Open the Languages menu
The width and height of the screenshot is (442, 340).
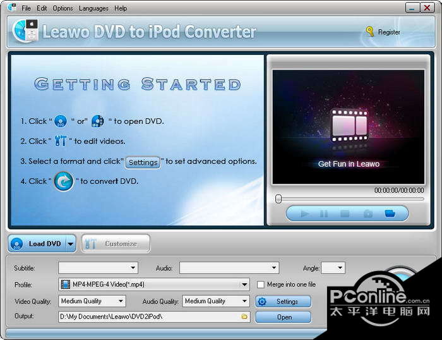[x=93, y=8]
